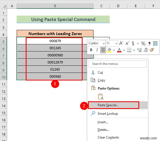Choose Cut from context menu
This screenshot has height=141, width=160.
click(x=118, y=73)
